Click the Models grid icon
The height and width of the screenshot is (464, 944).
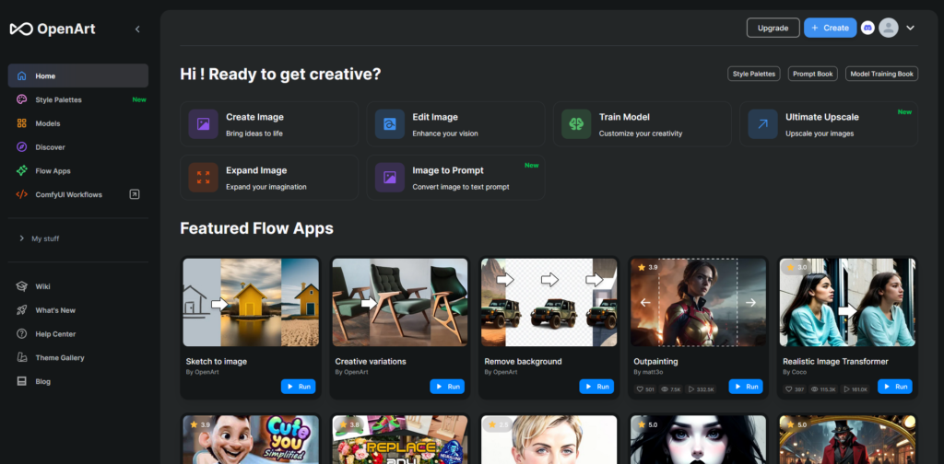tap(22, 123)
